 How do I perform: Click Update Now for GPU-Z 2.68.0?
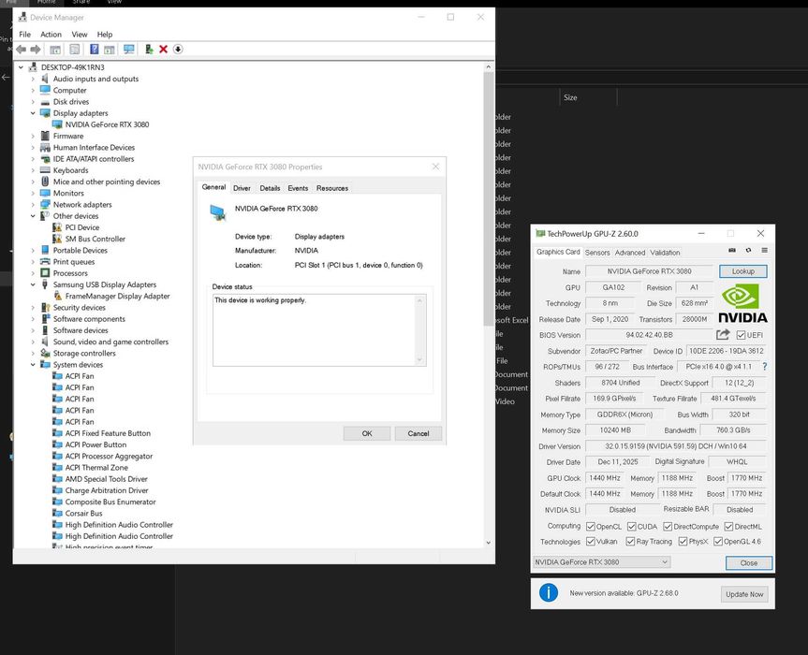tap(744, 594)
